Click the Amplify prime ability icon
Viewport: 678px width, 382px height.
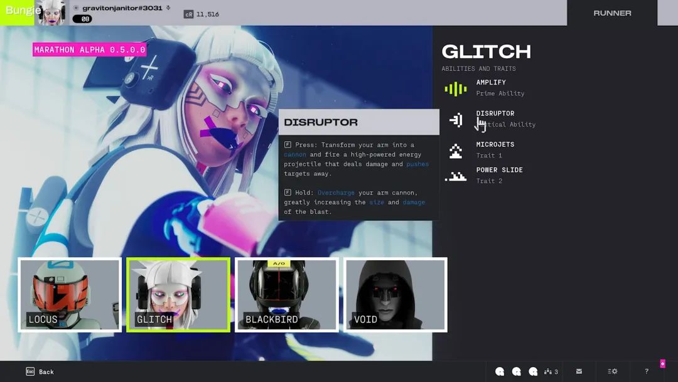pyautogui.click(x=456, y=88)
